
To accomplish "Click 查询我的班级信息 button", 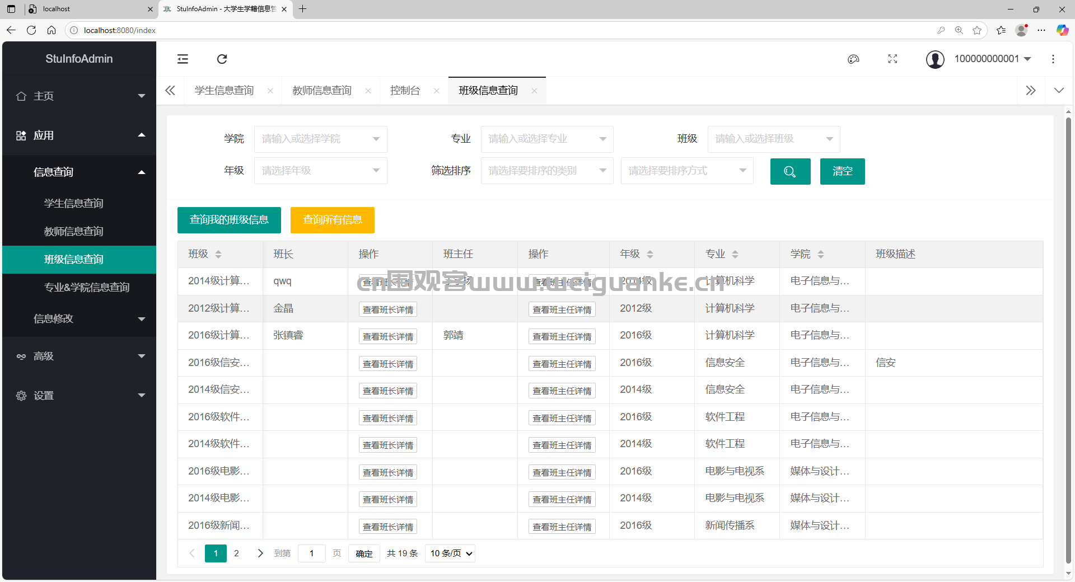I will (229, 220).
